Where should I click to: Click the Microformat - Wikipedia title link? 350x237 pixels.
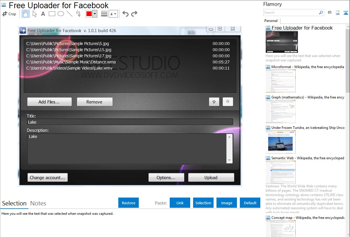click(x=308, y=67)
